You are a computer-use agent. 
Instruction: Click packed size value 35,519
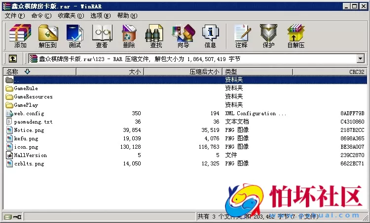(210, 130)
